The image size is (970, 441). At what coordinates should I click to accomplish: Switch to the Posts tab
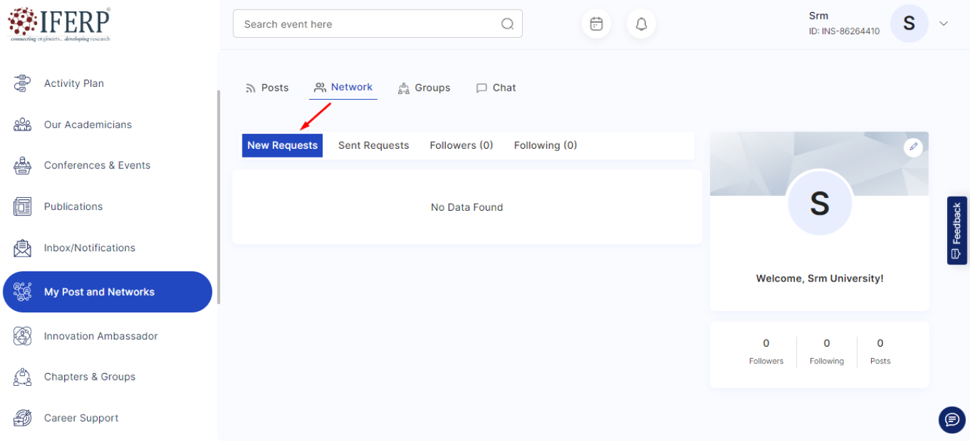pyautogui.click(x=267, y=88)
